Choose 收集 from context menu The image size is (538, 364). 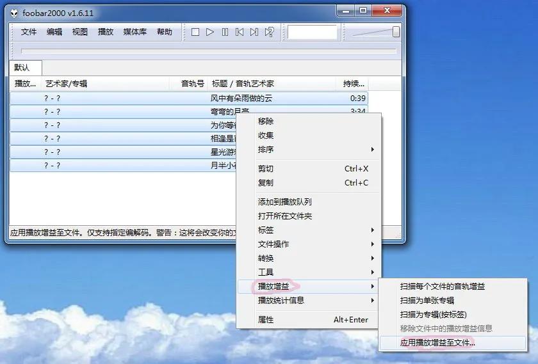(309, 136)
